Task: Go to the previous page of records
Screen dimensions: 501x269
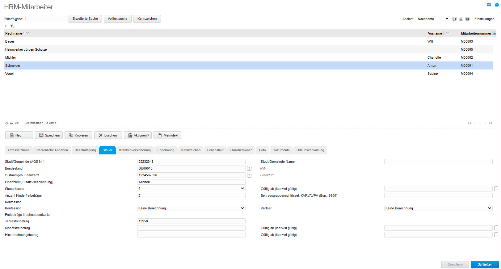Action: coord(475,123)
